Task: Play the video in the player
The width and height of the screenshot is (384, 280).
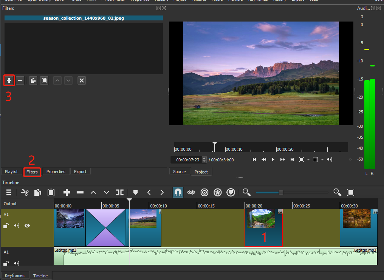Action: tap(273, 159)
